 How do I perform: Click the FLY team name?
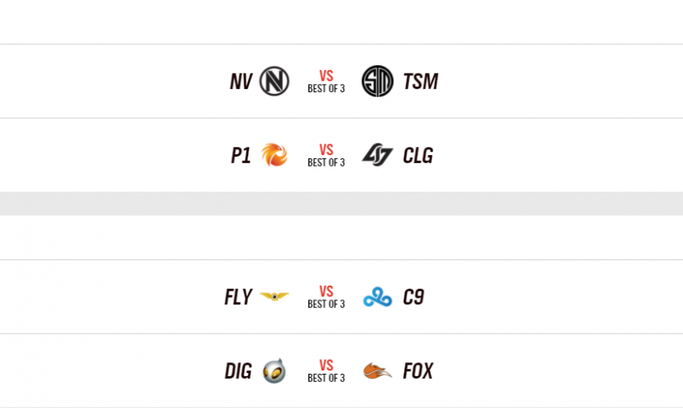tap(238, 297)
